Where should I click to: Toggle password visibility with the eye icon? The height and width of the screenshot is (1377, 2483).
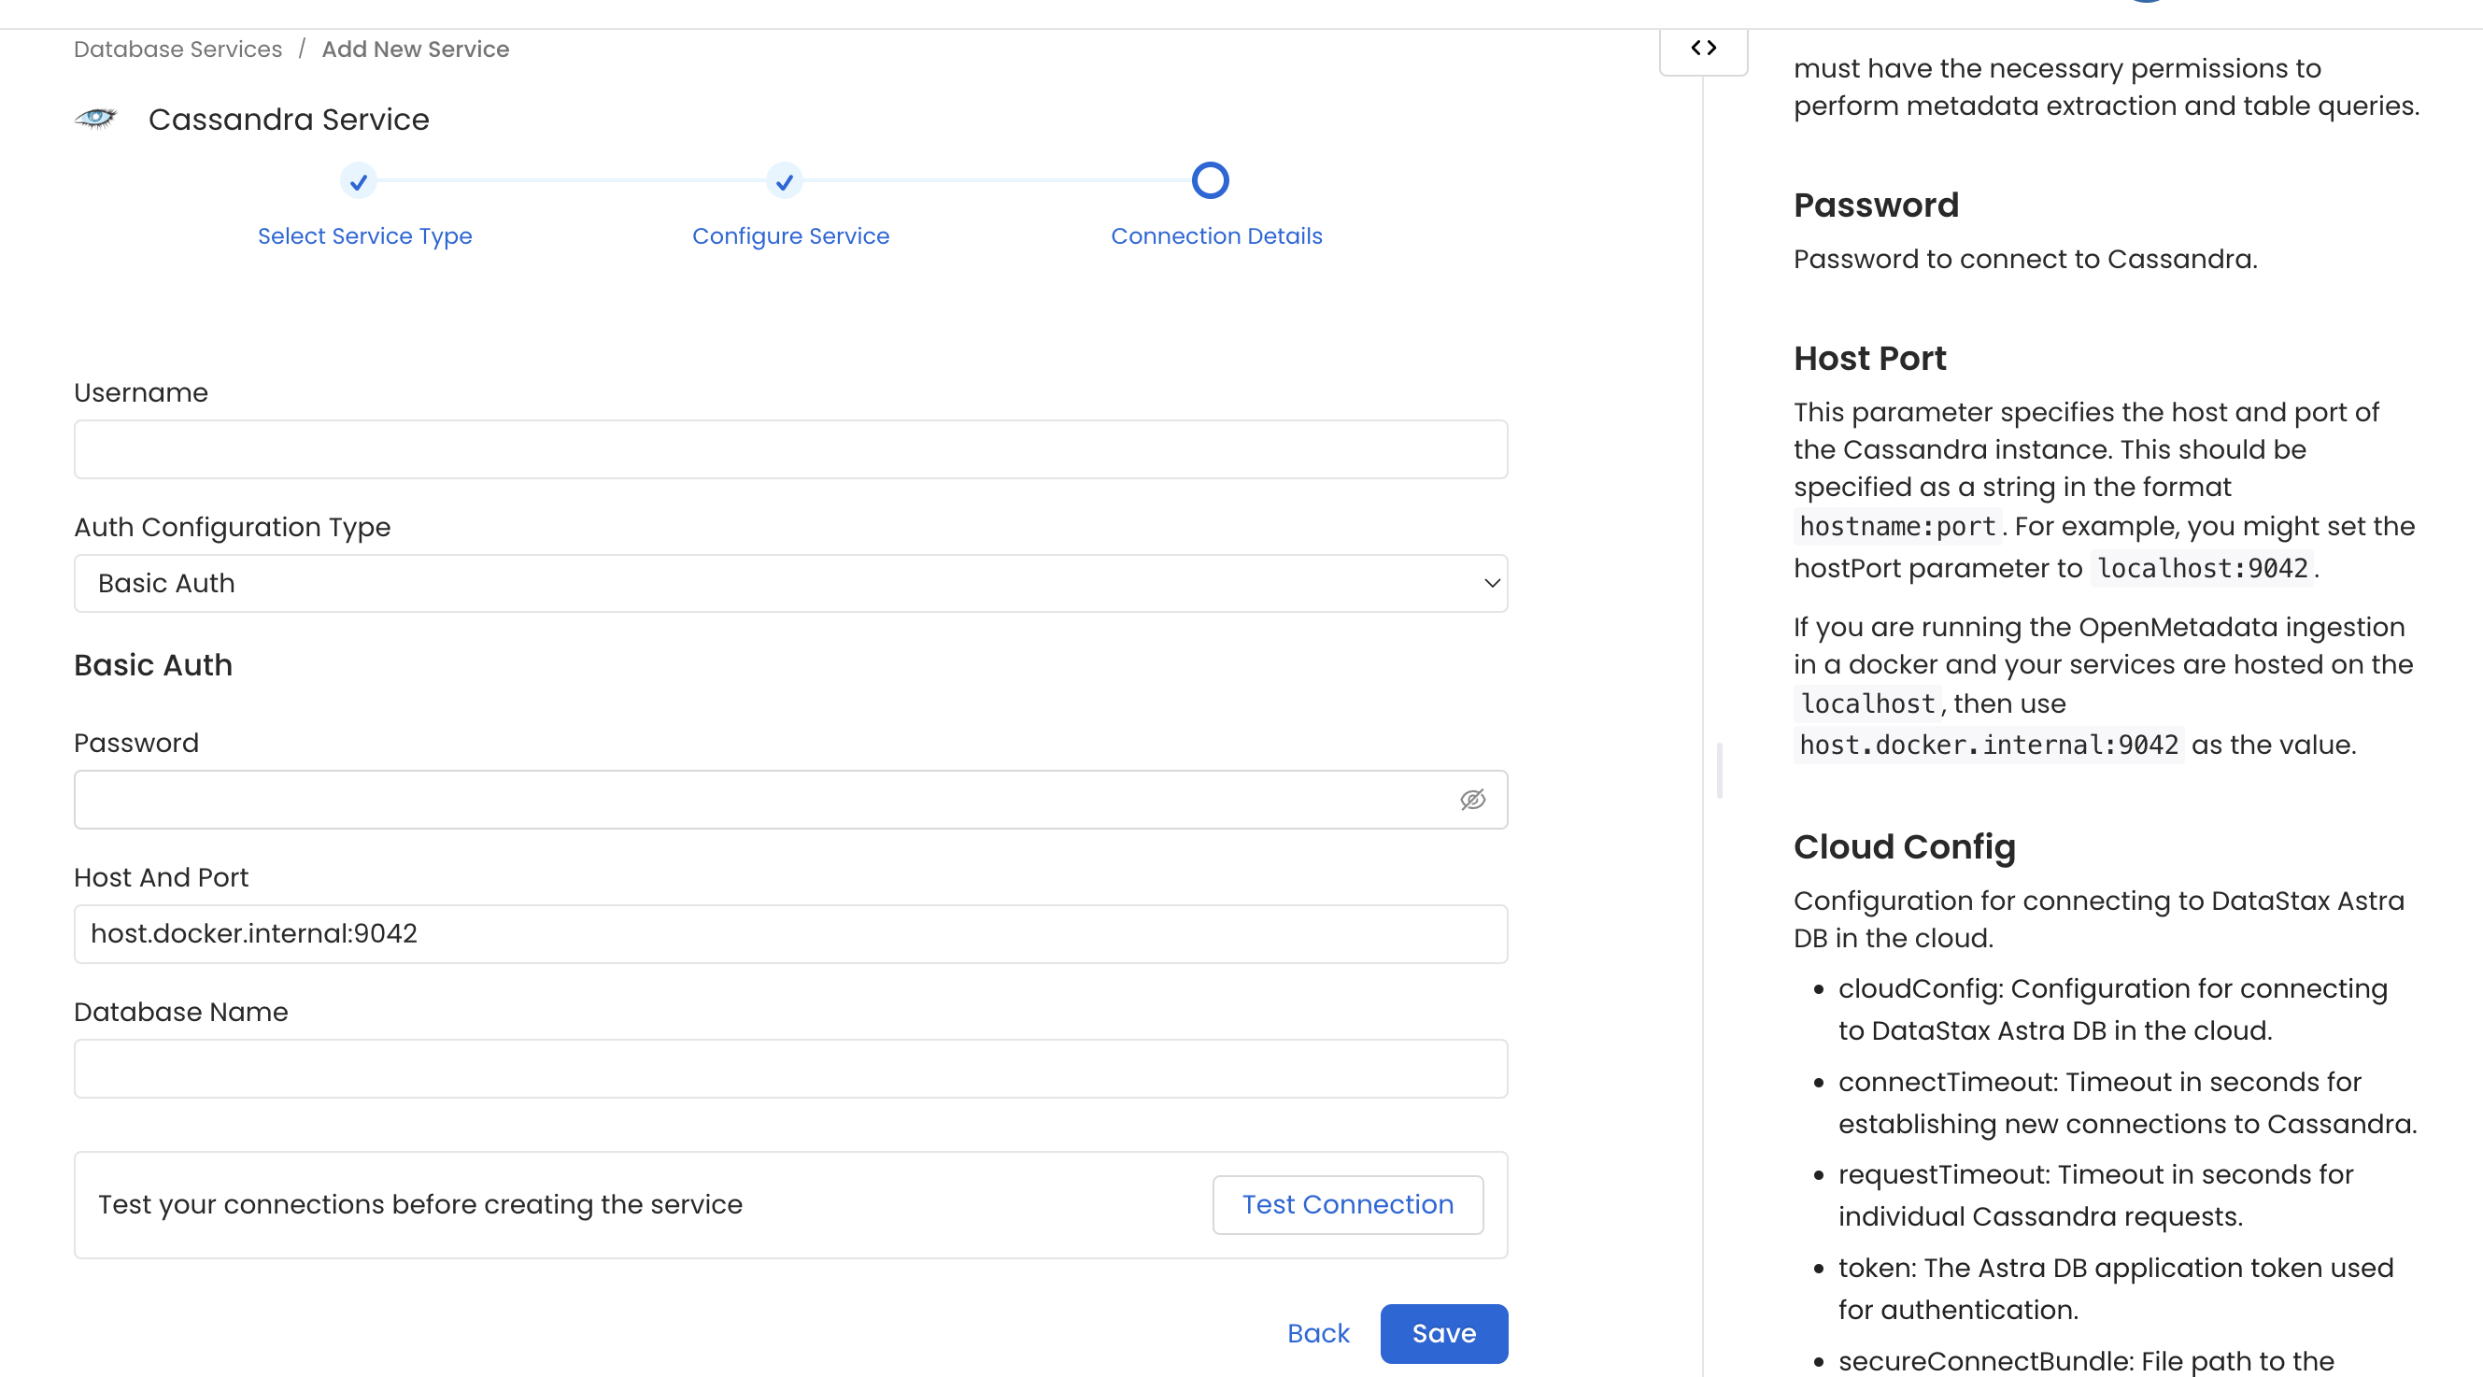[x=1472, y=799]
